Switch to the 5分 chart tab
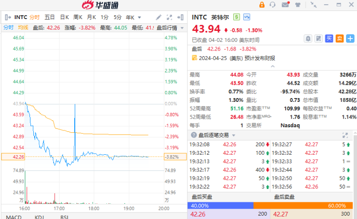357x219 pixels. click(118, 17)
